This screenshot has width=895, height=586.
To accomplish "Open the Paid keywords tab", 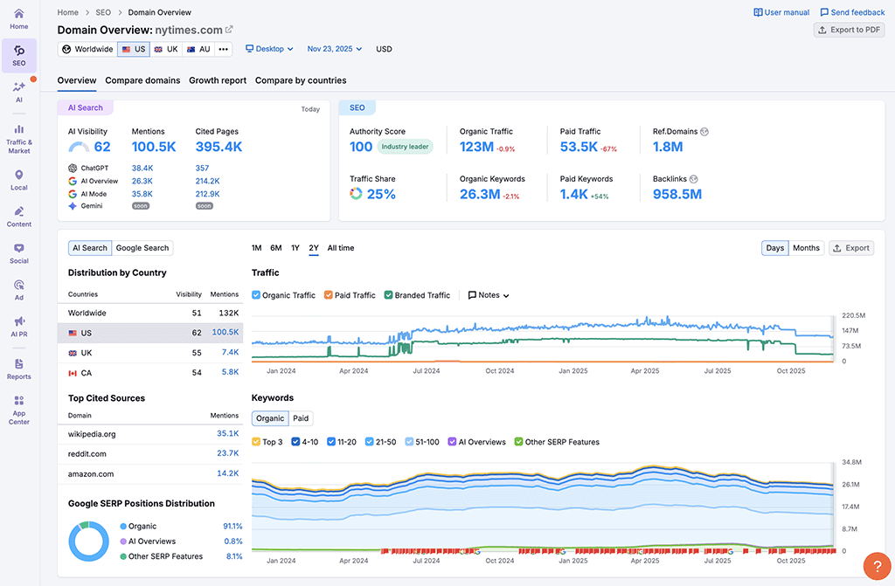I will point(301,418).
